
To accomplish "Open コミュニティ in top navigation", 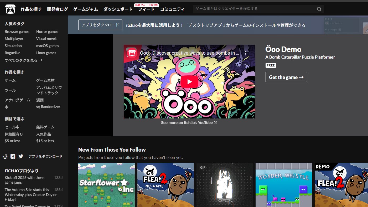I will [172, 9].
